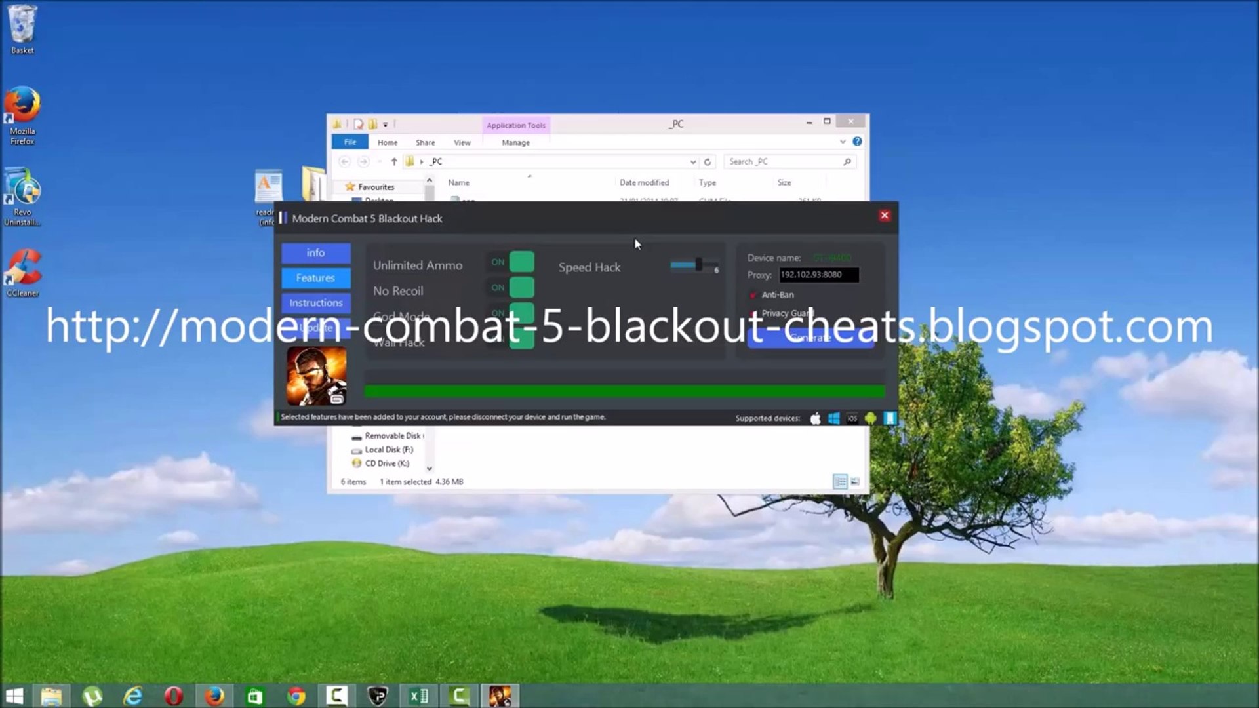
Task: Open the Share ribbon tab
Action: [425, 142]
